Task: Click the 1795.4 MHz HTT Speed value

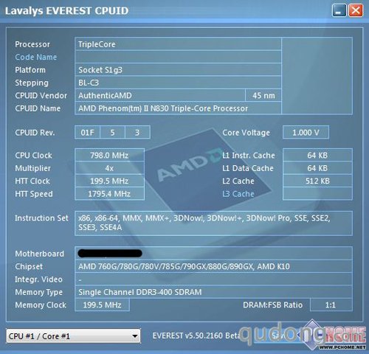Action: click(109, 194)
